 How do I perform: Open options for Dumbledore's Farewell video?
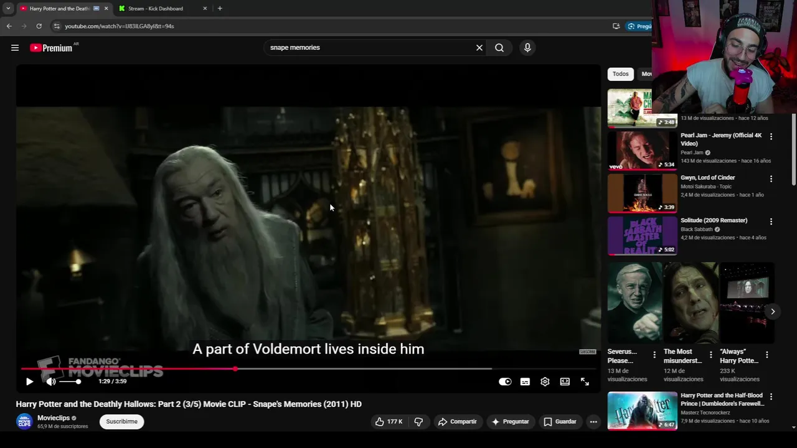click(x=771, y=397)
